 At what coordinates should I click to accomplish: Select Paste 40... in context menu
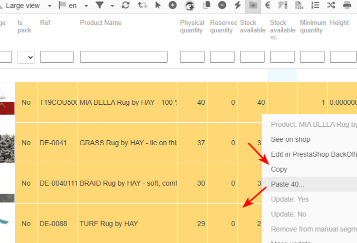click(x=287, y=184)
